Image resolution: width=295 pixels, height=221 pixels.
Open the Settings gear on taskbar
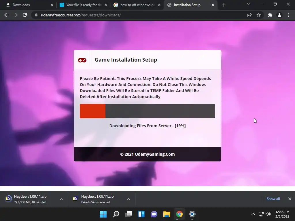192,214
